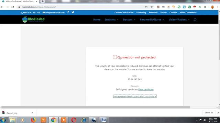The width and height of the screenshot is (220, 123).
Task: Go back with the browser back arrow
Action: click(x=2, y=7)
